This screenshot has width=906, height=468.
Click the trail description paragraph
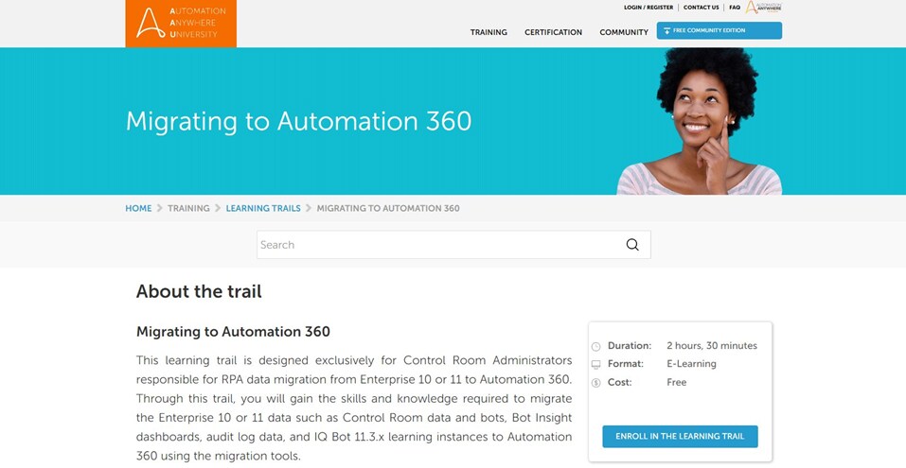(354, 408)
